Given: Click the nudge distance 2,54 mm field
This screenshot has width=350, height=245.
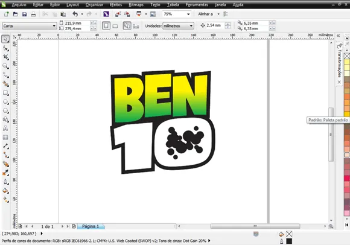Looking at the screenshot, I should pos(215,25).
